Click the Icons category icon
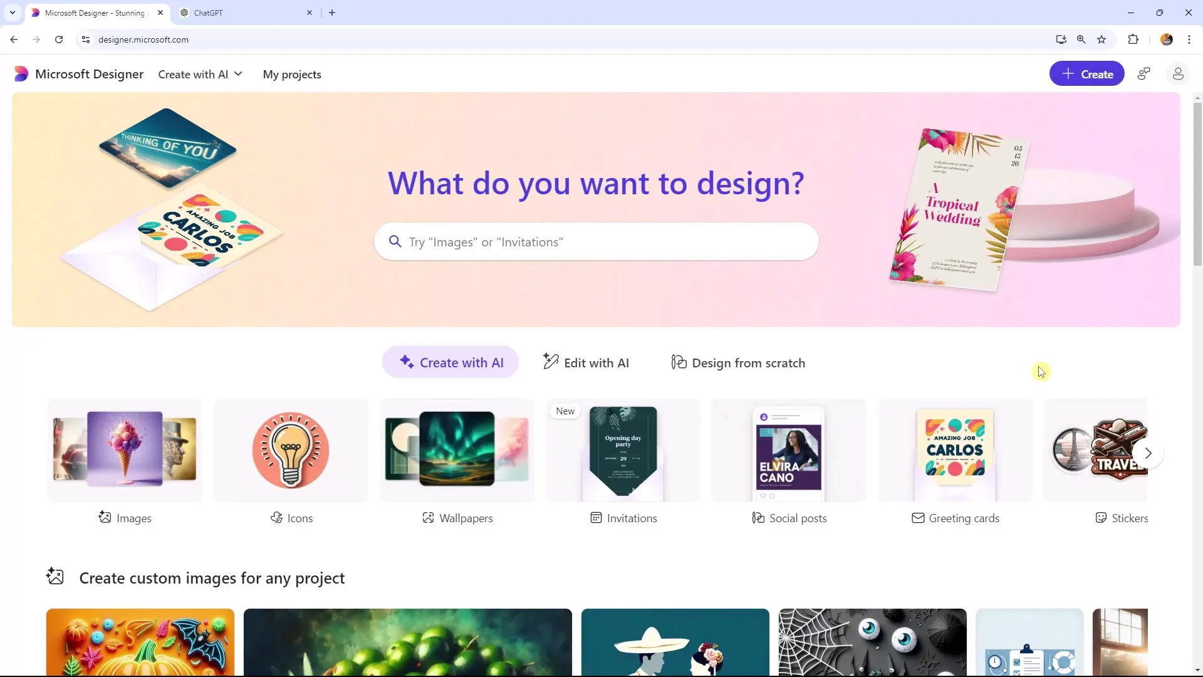1203x677 pixels. click(290, 449)
